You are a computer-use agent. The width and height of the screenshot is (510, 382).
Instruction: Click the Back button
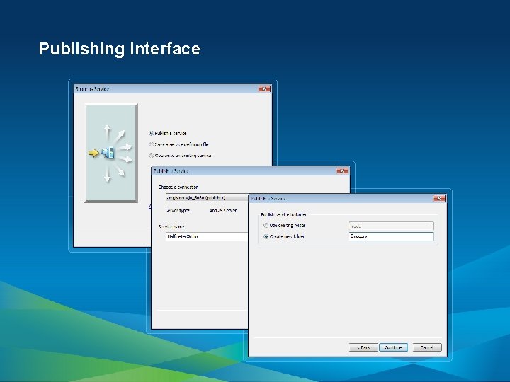(x=363, y=347)
